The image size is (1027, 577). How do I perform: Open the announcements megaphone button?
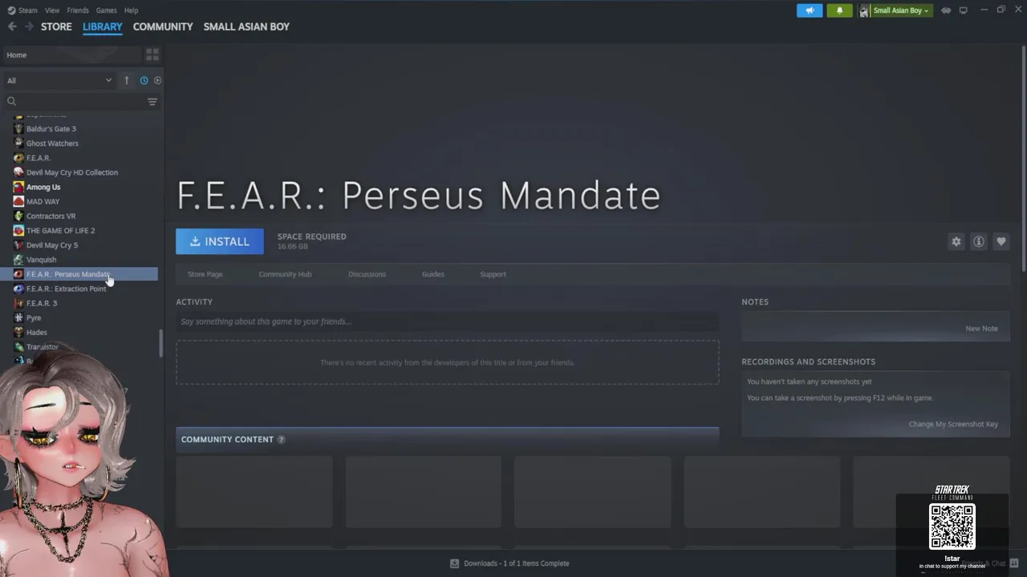810,10
